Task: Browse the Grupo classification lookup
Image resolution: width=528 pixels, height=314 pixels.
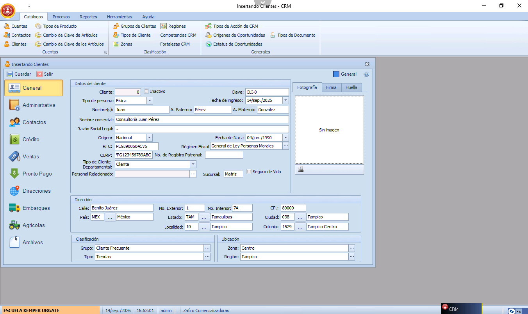Action: 207,248
